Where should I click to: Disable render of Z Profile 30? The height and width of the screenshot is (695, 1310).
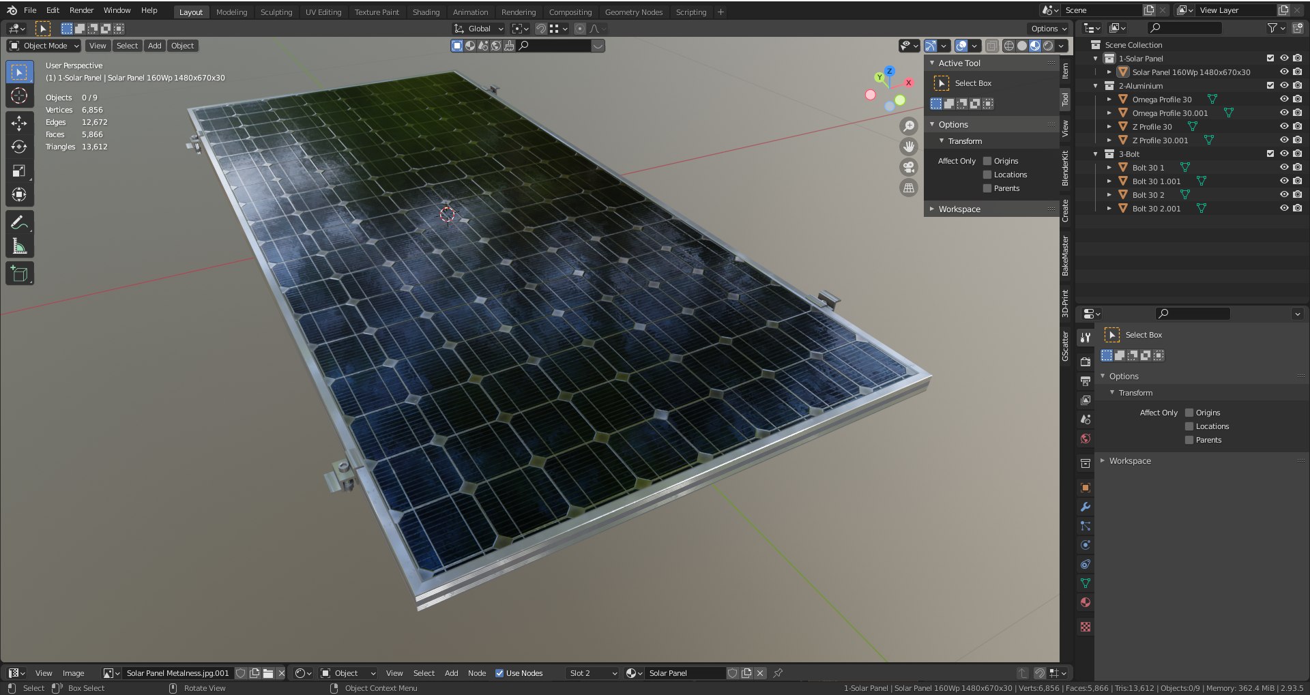click(x=1298, y=126)
